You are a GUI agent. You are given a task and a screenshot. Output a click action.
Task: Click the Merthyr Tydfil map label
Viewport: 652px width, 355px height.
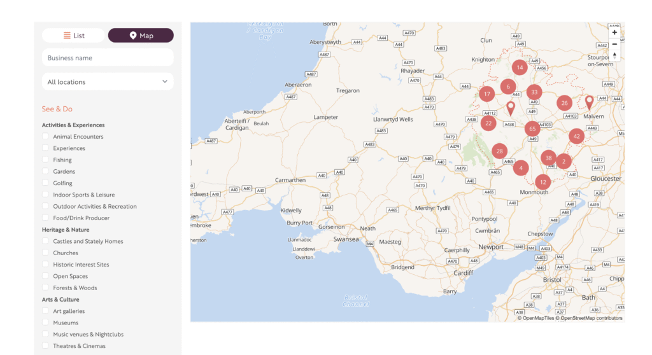click(x=432, y=208)
